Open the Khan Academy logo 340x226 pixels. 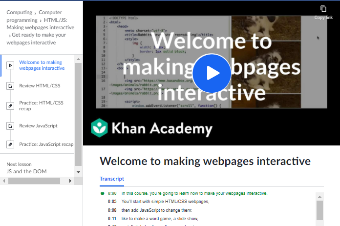pos(99,128)
